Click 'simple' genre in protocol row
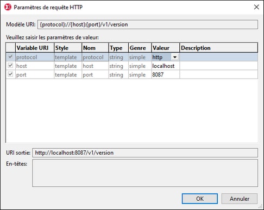264x210 pixels. point(140,57)
